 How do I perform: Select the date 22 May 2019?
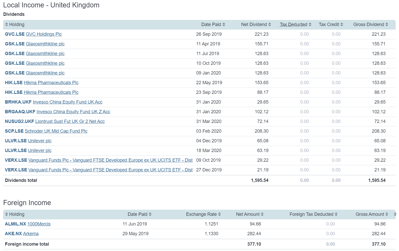[209, 83]
